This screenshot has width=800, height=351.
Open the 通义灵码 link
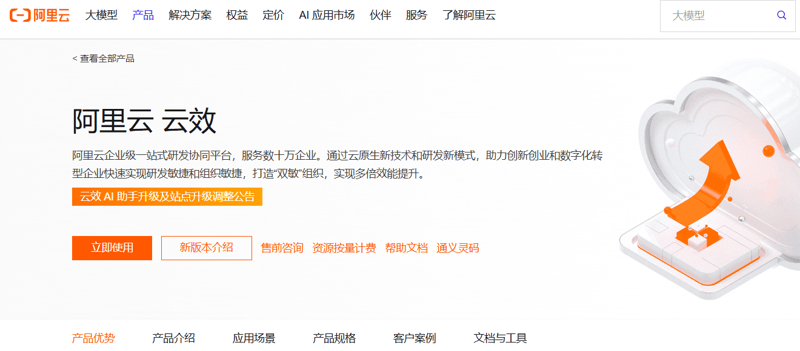tap(458, 248)
